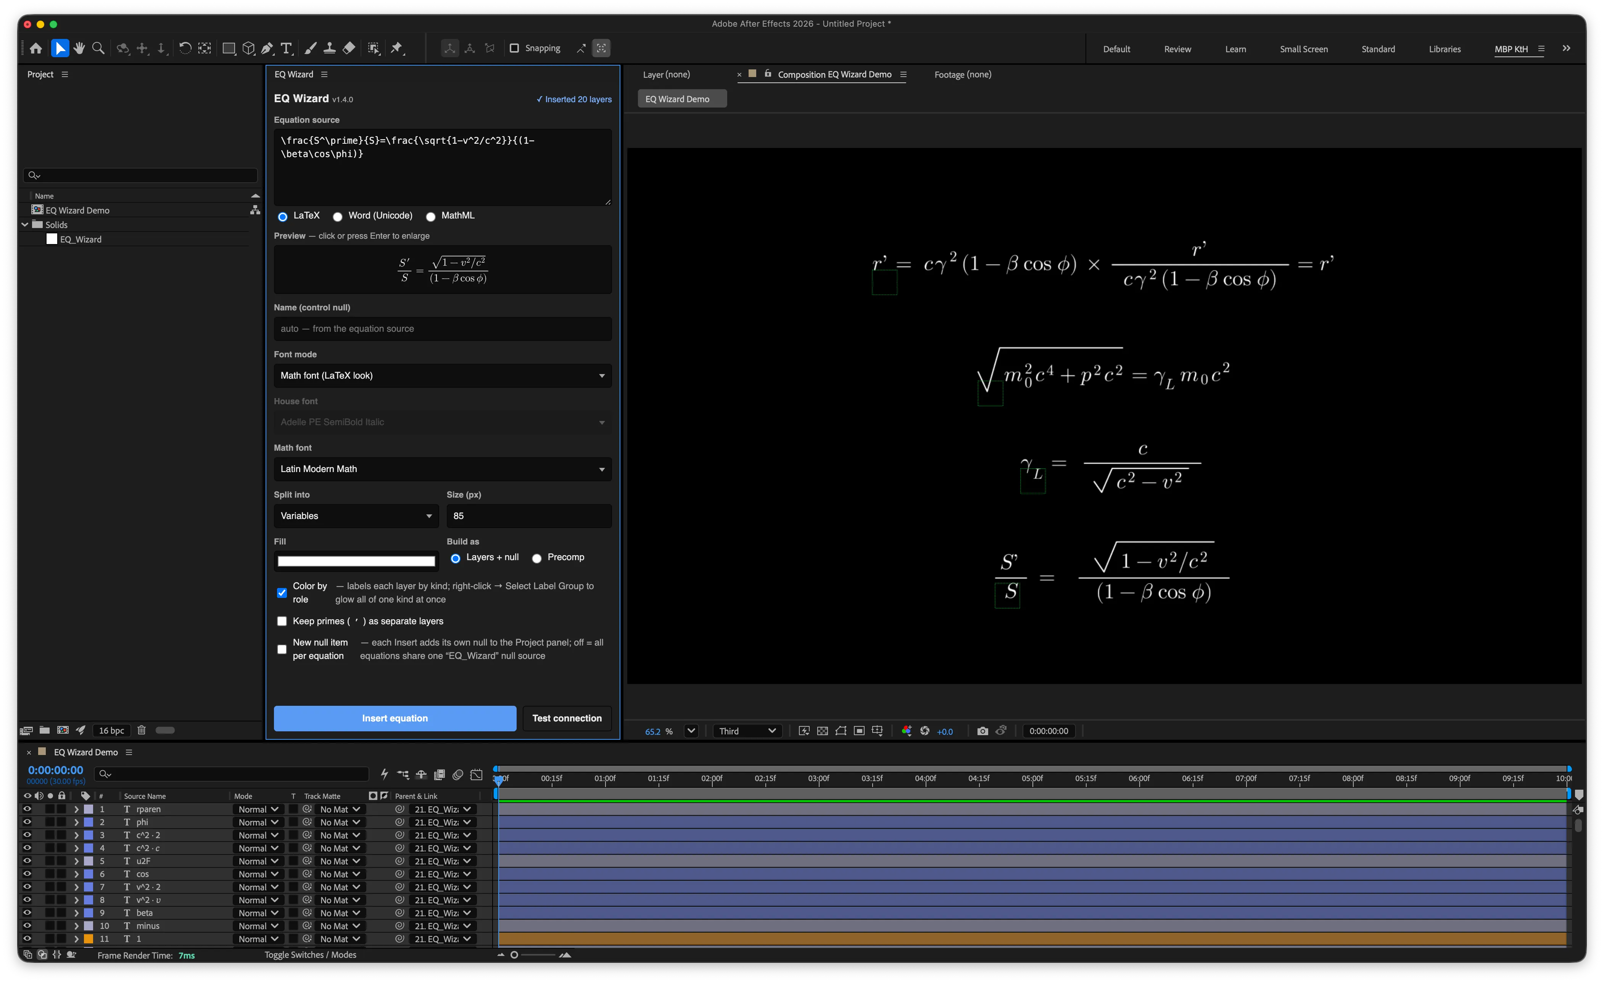Uncheck the Color by role checkbox
The width and height of the screenshot is (1604, 983).
pos(282,593)
